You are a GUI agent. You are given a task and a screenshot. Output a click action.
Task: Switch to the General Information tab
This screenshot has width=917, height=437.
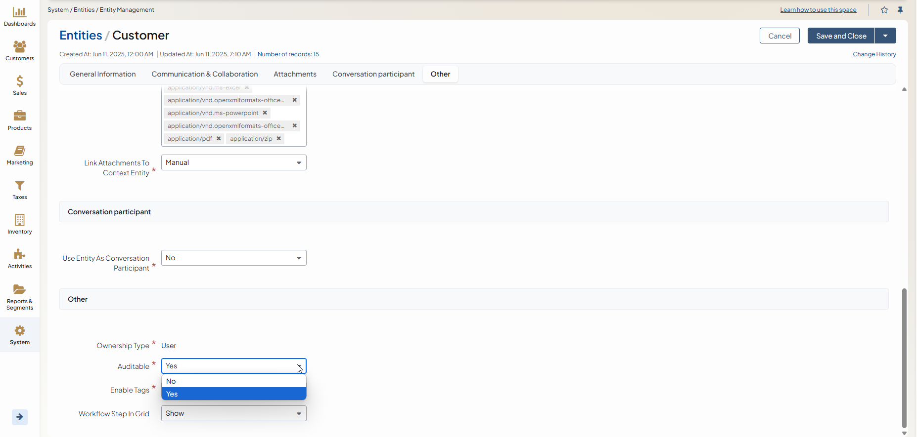pos(102,74)
